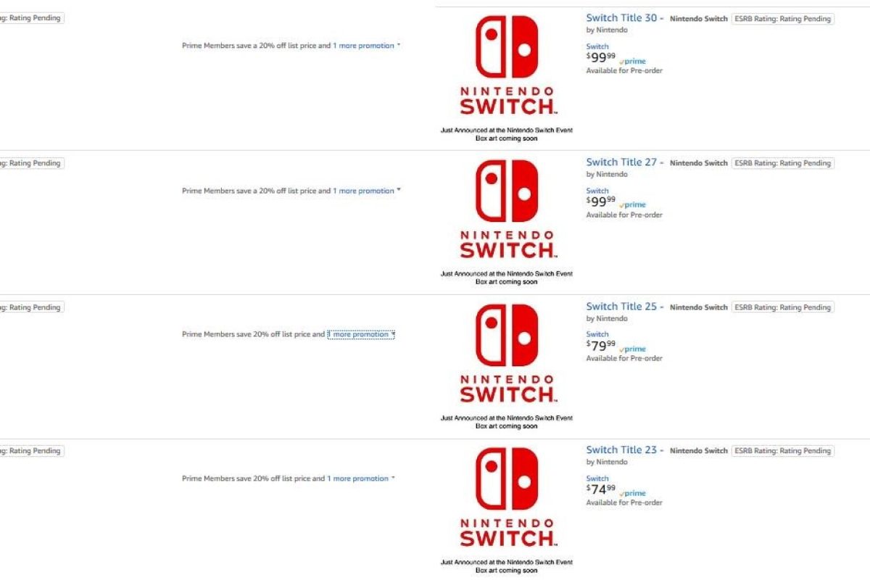
Task: Click the Prime badge next to $74.99 price
Action: (x=633, y=493)
